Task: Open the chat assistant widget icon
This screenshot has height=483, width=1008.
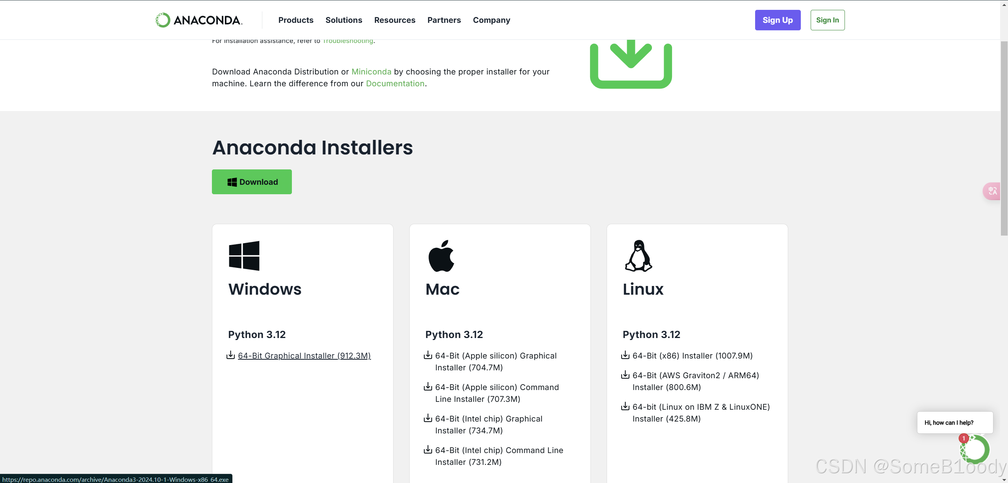Action: point(975,449)
